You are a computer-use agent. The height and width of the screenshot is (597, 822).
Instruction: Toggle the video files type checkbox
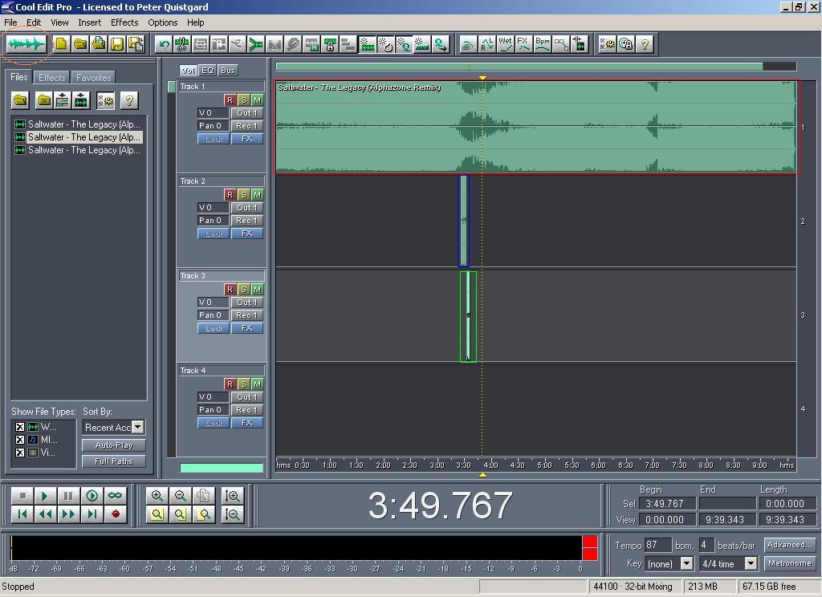[x=20, y=453]
